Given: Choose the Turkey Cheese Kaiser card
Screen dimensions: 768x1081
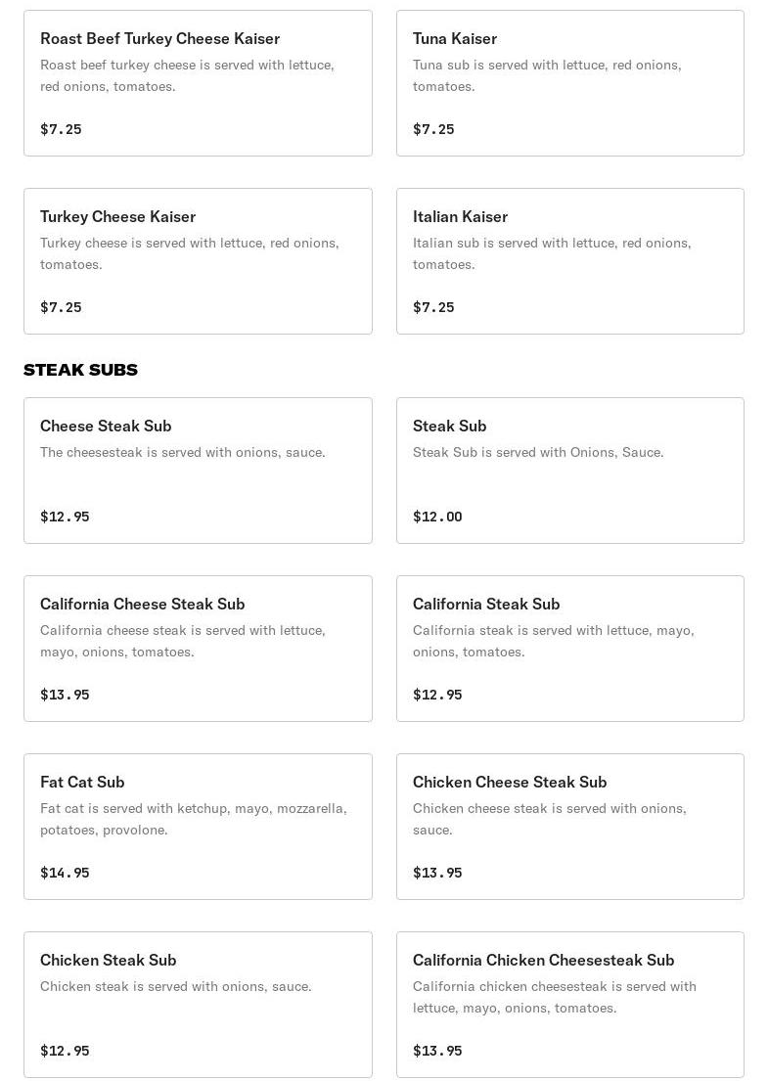Looking at the screenshot, I should [x=198, y=261].
